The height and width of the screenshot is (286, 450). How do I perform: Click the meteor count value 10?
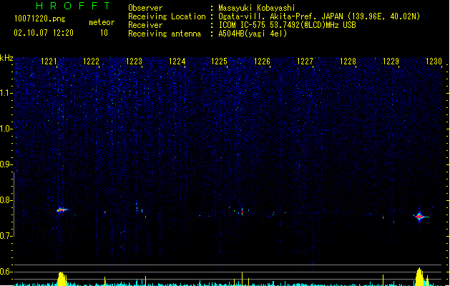(x=104, y=33)
